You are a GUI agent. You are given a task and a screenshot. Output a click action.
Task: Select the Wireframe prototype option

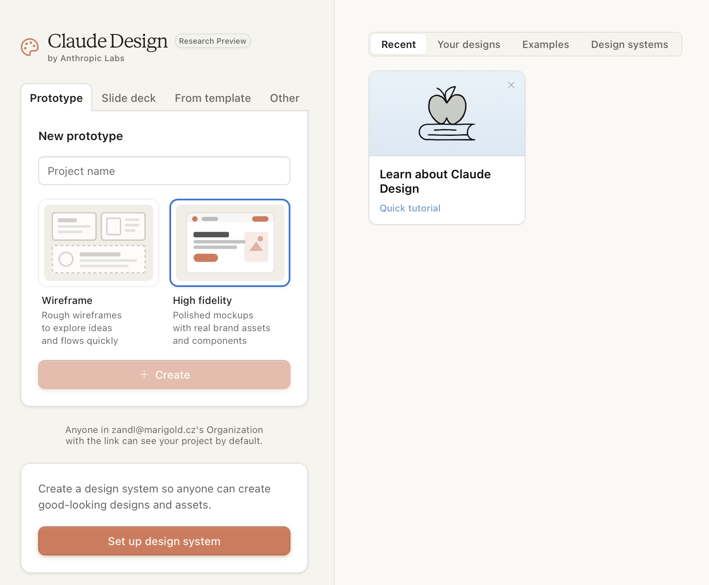98,243
